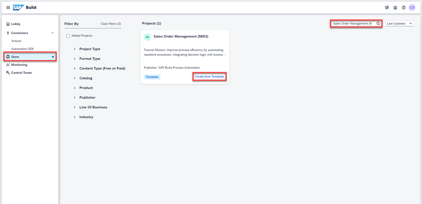Open the help question mark icon

tap(404, 7)
